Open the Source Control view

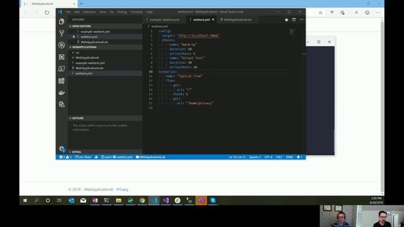tap(61, 33)
